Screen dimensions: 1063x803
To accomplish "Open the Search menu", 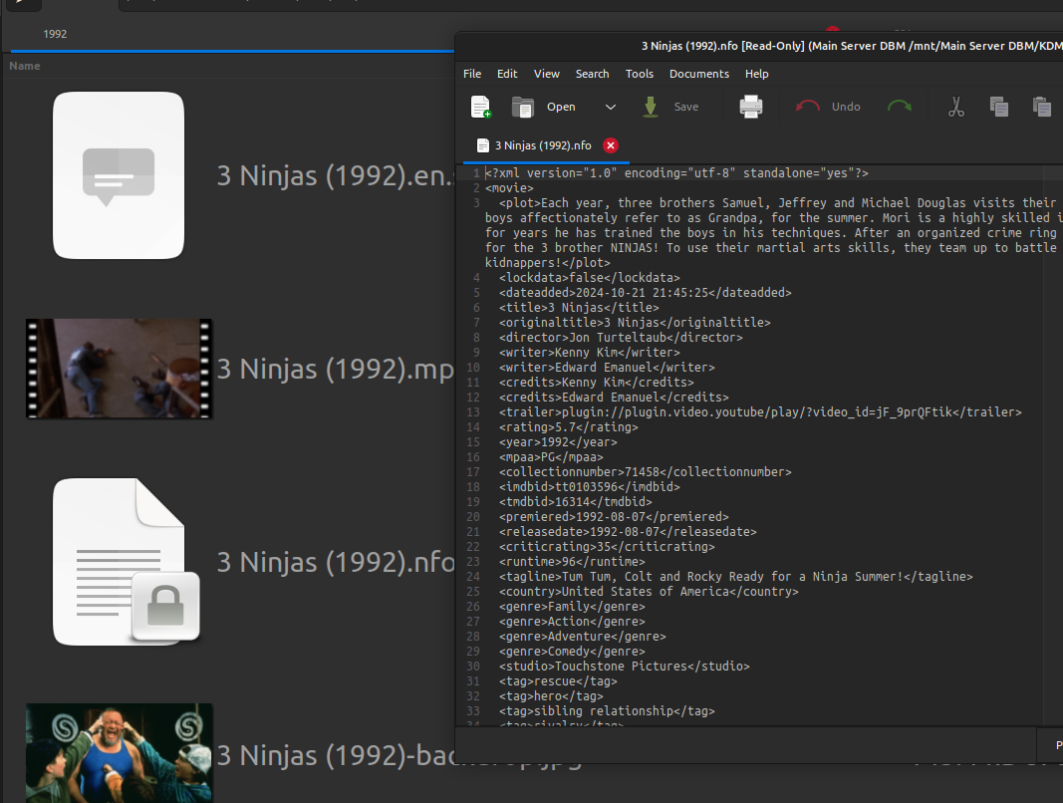I will point(592,74).
